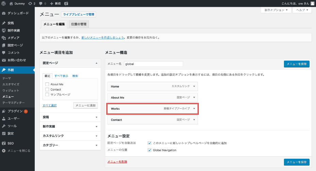Open the updates icon in admin bar
The width and height of the screenshot is (316, 171).
point(31,3)
